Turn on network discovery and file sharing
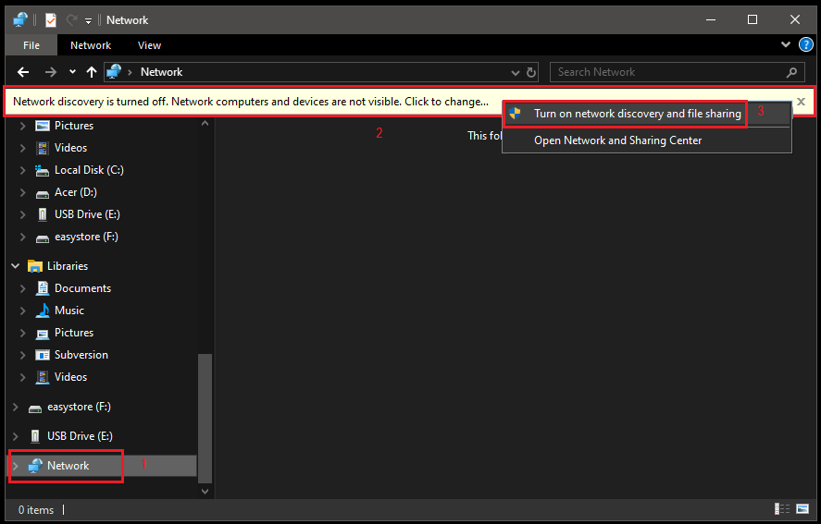 point(637,114)
